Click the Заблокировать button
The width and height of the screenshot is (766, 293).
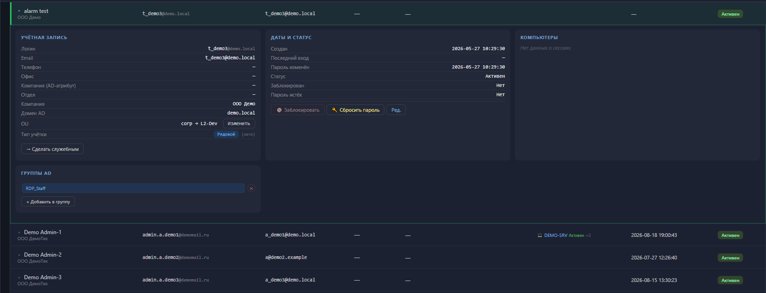(297, 110)
